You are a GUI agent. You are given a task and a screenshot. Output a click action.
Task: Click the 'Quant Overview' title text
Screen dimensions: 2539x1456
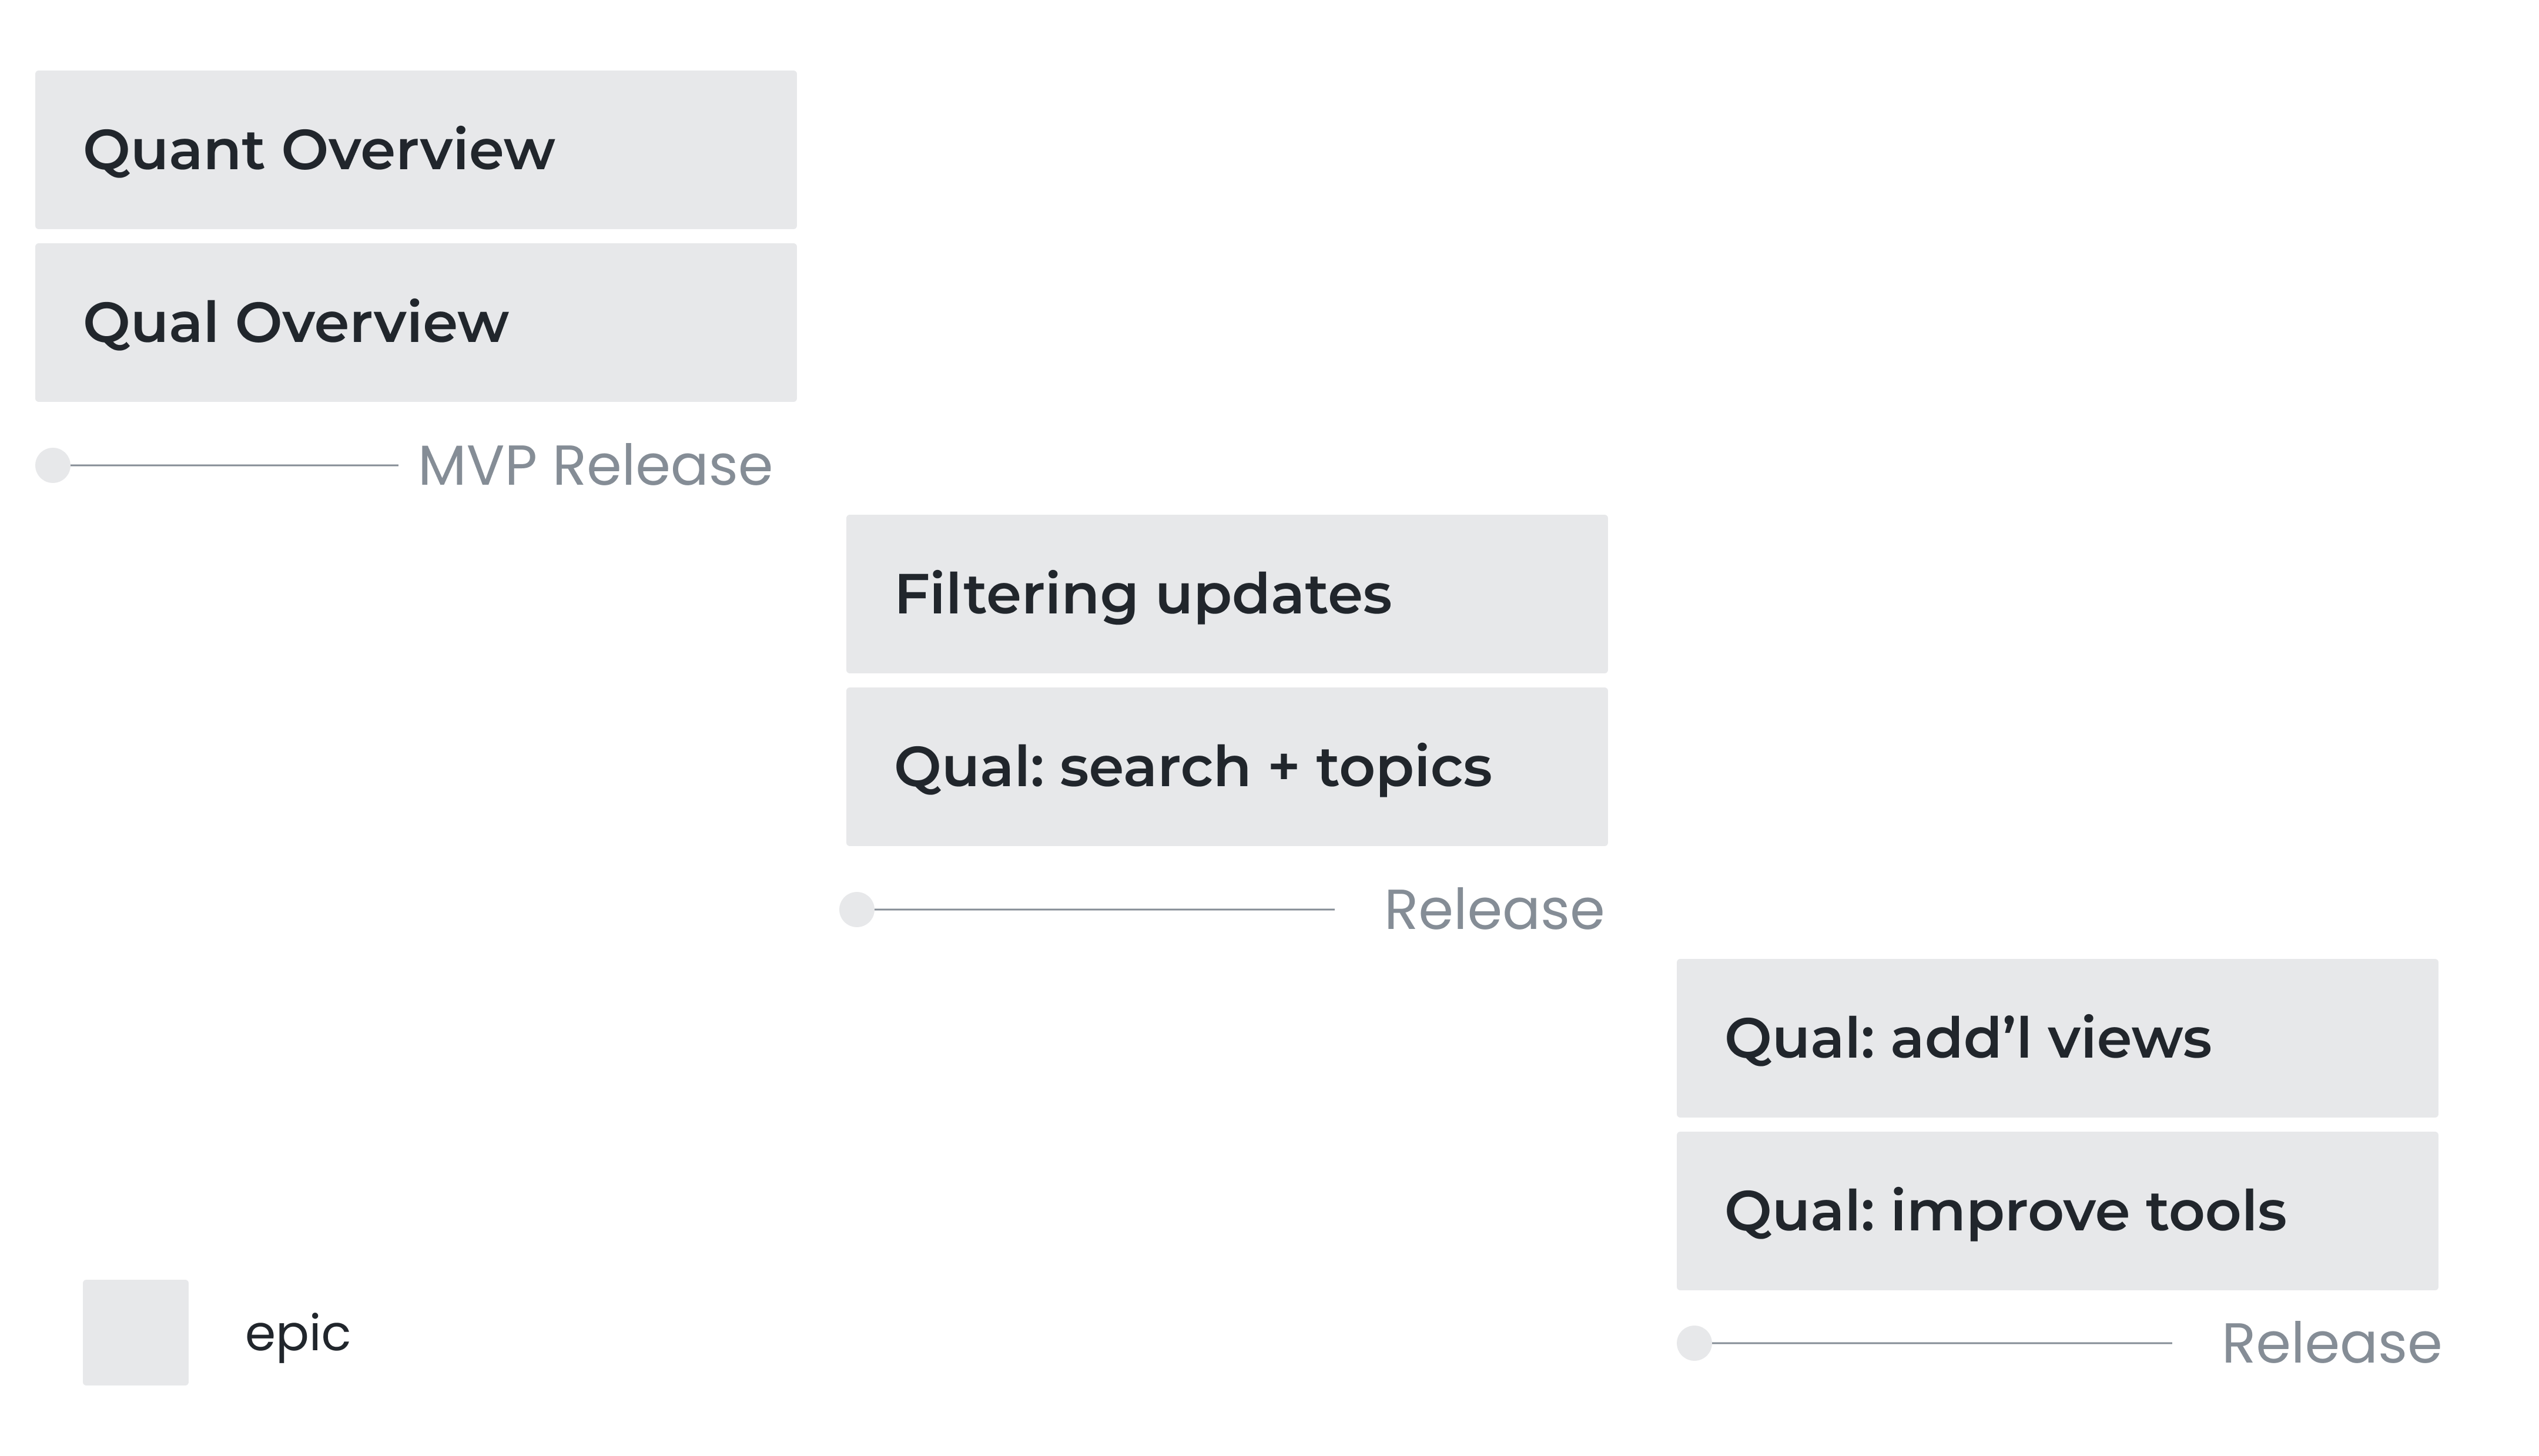click(319, 151)
